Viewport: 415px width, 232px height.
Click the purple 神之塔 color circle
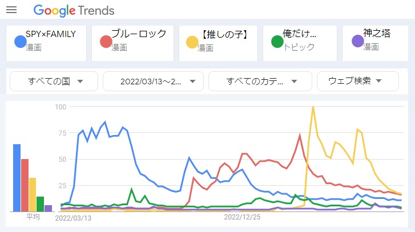[358, 42]
